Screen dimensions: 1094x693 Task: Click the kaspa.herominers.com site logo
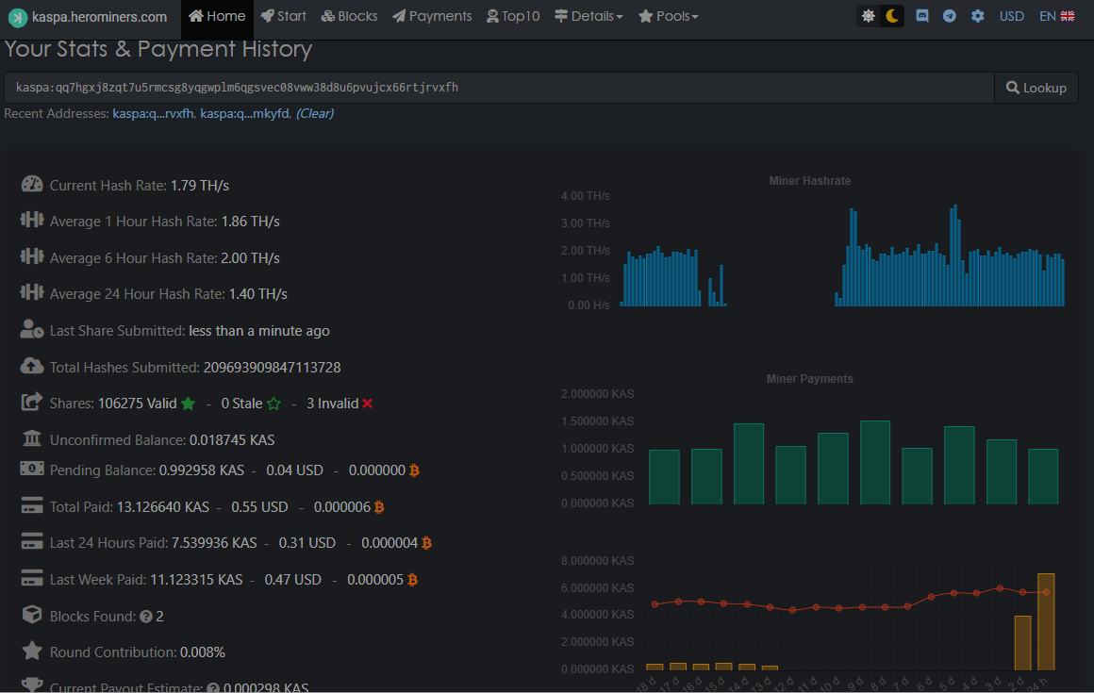point(88,17)
